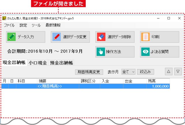The height and width of the screenshot is (125, 185).
Task: Click the 印刷 button label
Action: (156, 37)
